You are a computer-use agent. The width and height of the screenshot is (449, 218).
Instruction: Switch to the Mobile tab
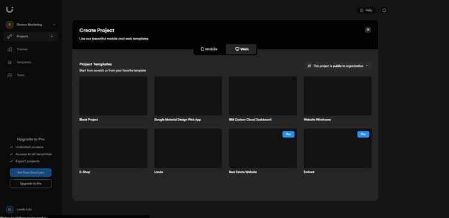click(x=210, y=49)
